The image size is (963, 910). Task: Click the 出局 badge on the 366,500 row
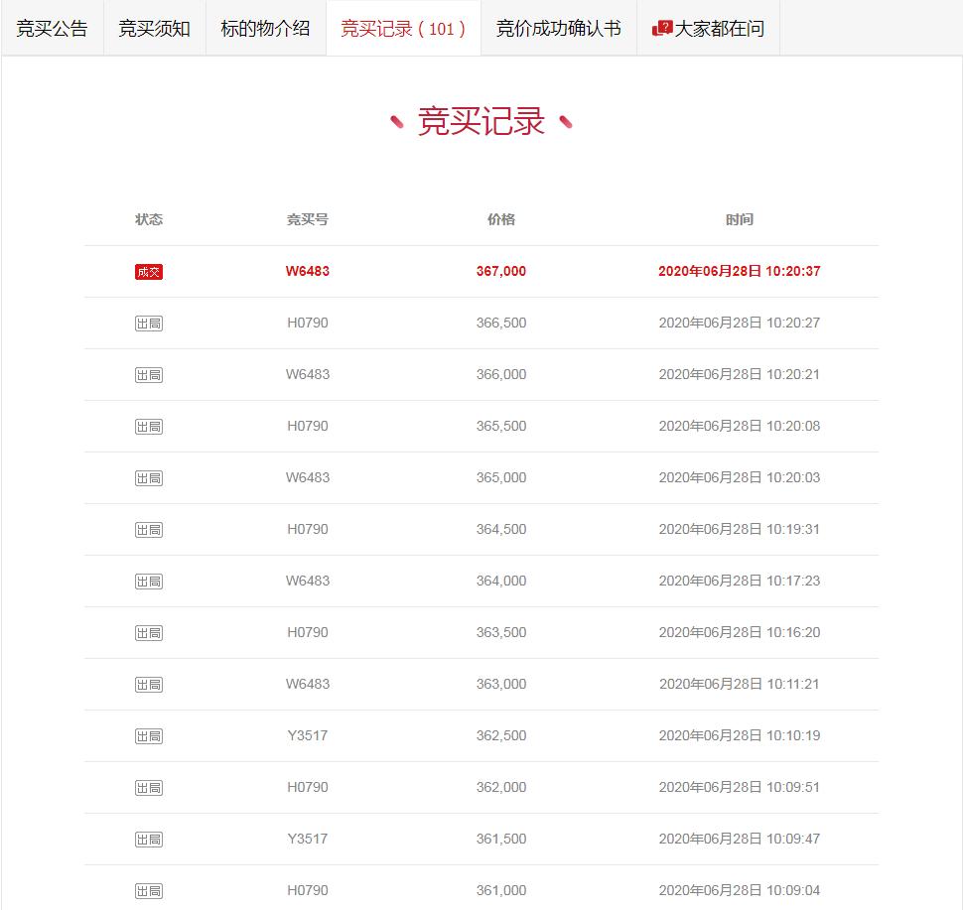click(x=148, y=323)
